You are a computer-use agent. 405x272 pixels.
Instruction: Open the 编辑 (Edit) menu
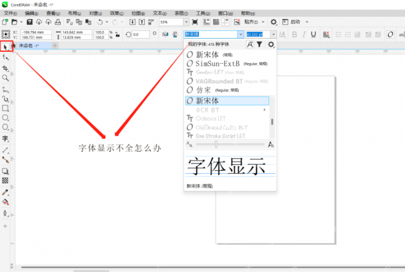32,13
